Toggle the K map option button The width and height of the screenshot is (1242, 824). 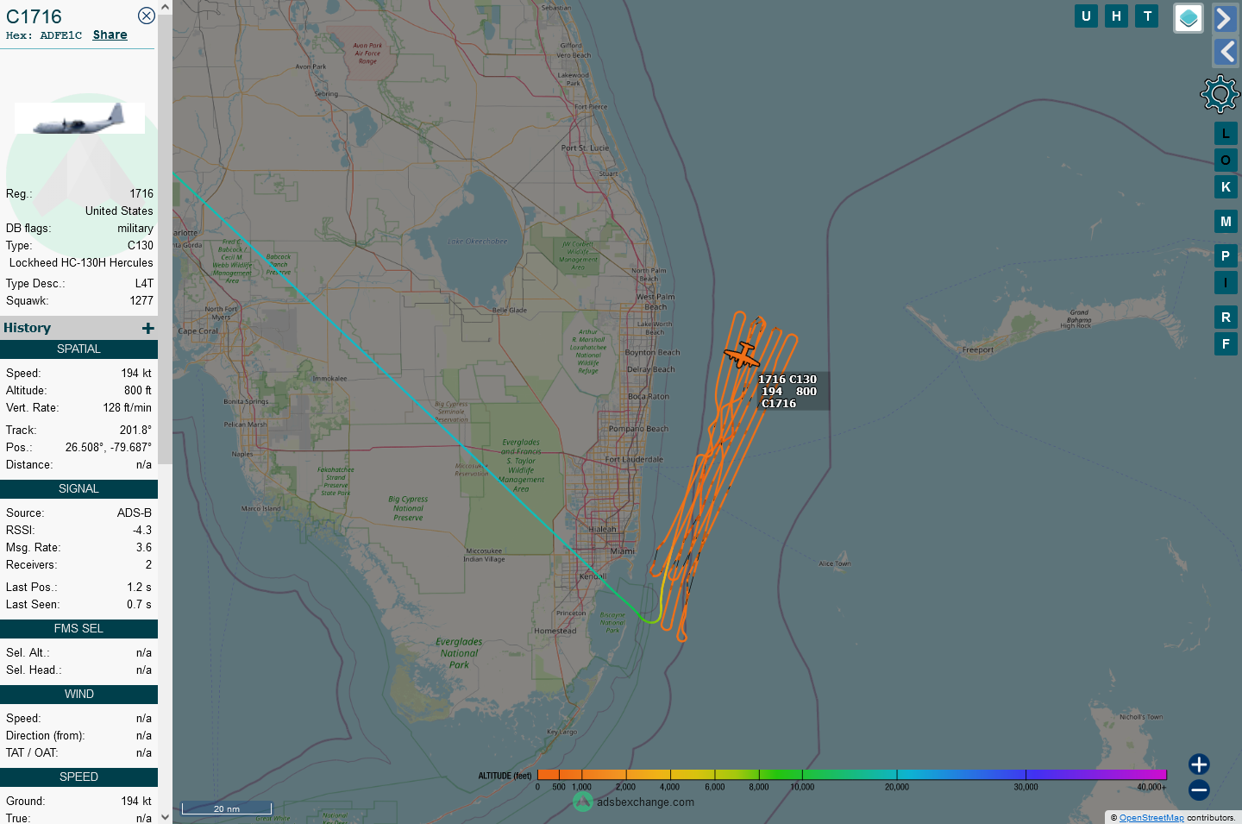(x=1226, y=187)
